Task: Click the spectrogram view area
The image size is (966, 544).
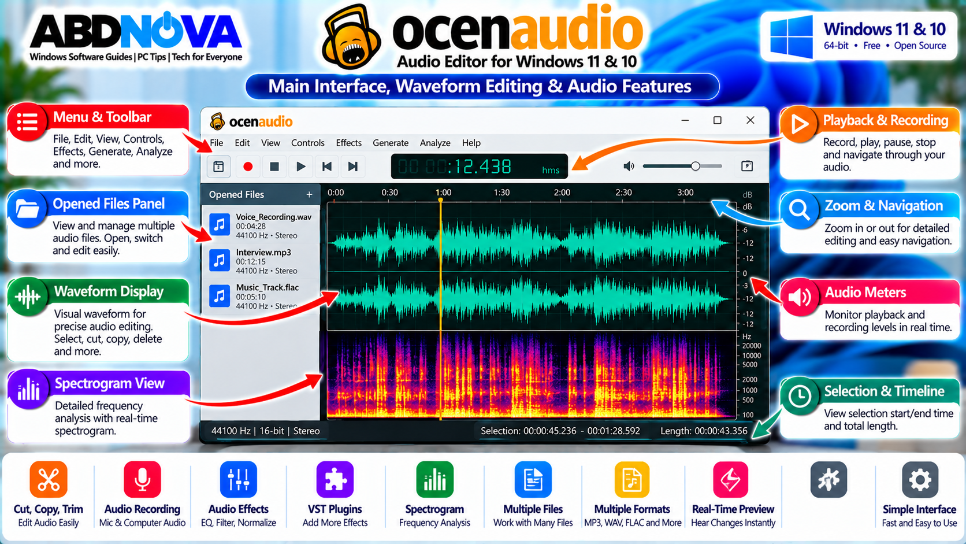Action: click(532, 375)
